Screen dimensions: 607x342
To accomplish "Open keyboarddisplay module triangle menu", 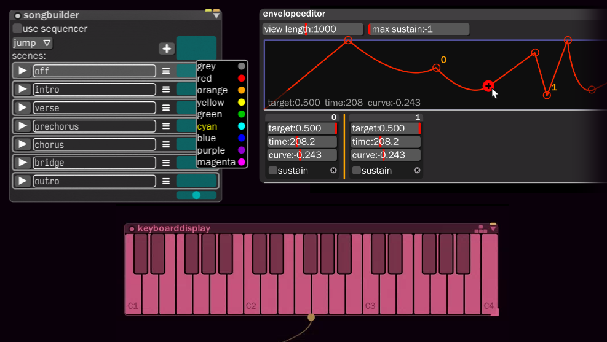I will [x=493, y=229].
